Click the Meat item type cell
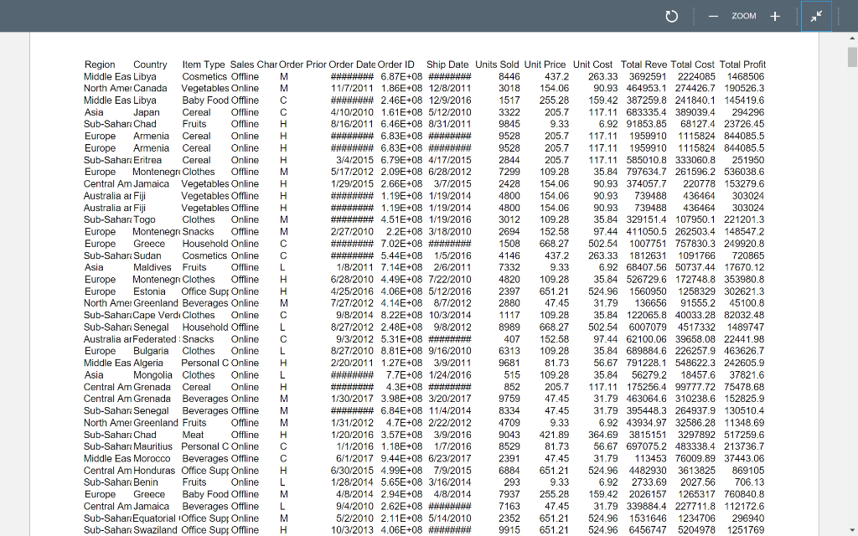Screen dimensions: 858x536 pos(193,435)
